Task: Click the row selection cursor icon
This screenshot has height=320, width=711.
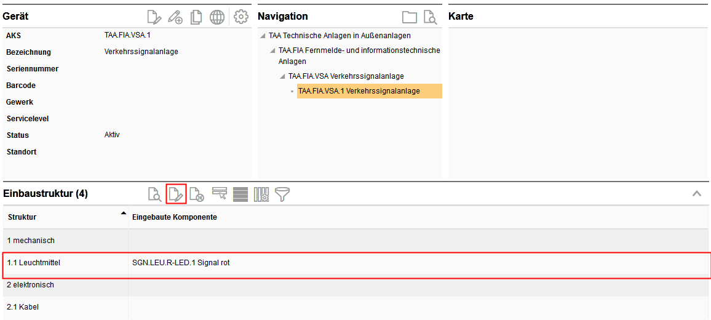Action: pyautogui.click(x=220, y=194)
